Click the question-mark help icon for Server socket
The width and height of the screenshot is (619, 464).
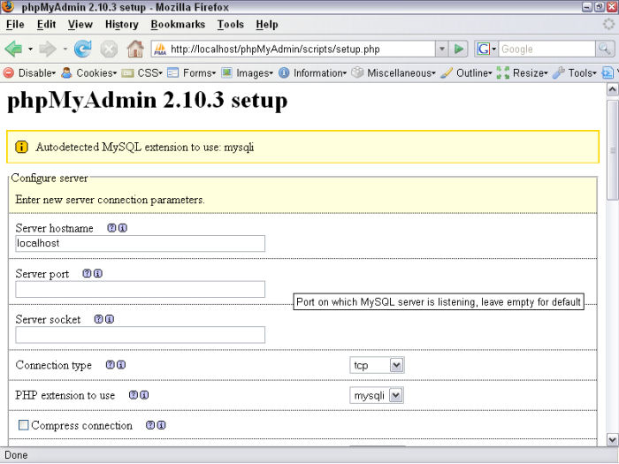click(x=98, y=319)
